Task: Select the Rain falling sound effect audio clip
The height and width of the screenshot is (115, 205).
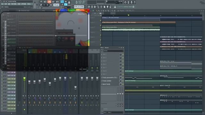Action: click(x=131, y=29)
